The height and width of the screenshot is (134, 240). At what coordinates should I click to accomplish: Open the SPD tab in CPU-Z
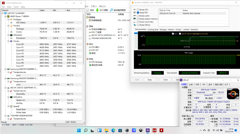pos(204,84)
